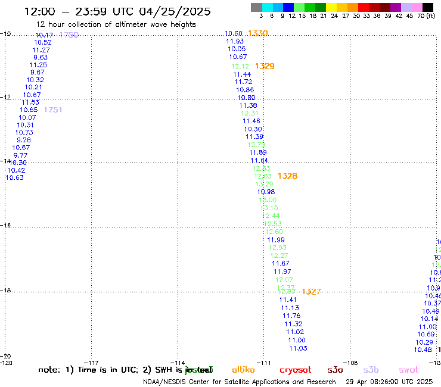Image resolution: width=441 pixels, height=387 pixels.
Task: Click the black legend swatch
Action: 427,7
